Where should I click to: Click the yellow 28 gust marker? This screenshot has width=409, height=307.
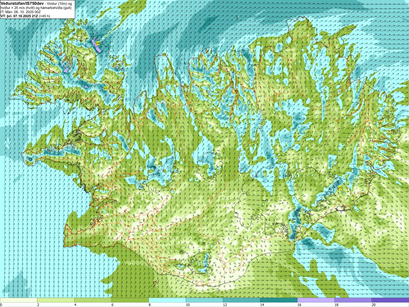(98, 43)
